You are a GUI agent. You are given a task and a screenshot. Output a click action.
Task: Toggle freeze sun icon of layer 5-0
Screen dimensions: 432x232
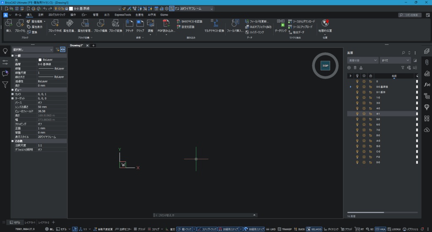click(364, 119)
